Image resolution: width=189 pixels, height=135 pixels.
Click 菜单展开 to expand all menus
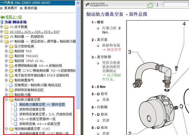(11, 8)
